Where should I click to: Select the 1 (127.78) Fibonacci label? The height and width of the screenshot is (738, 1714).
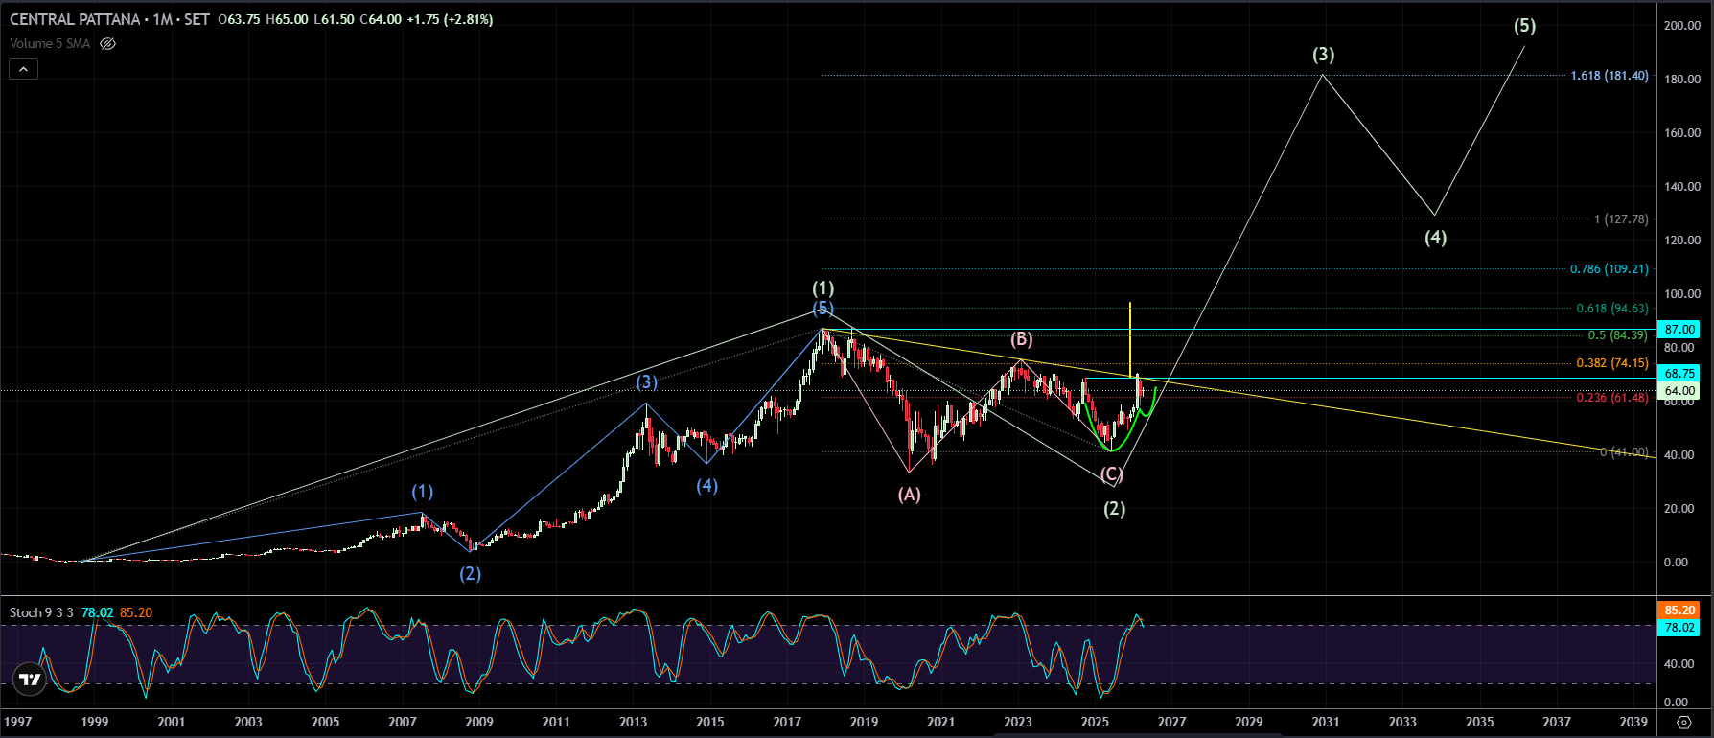pos(1621,219)
